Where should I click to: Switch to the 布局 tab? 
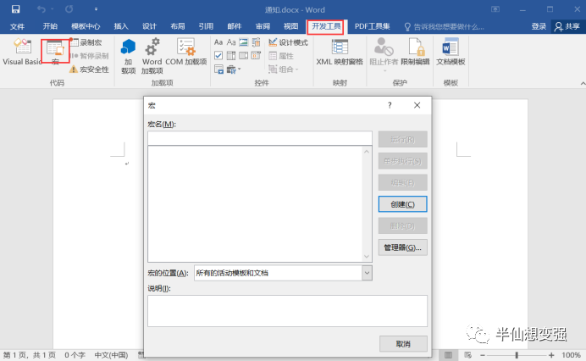178,26
